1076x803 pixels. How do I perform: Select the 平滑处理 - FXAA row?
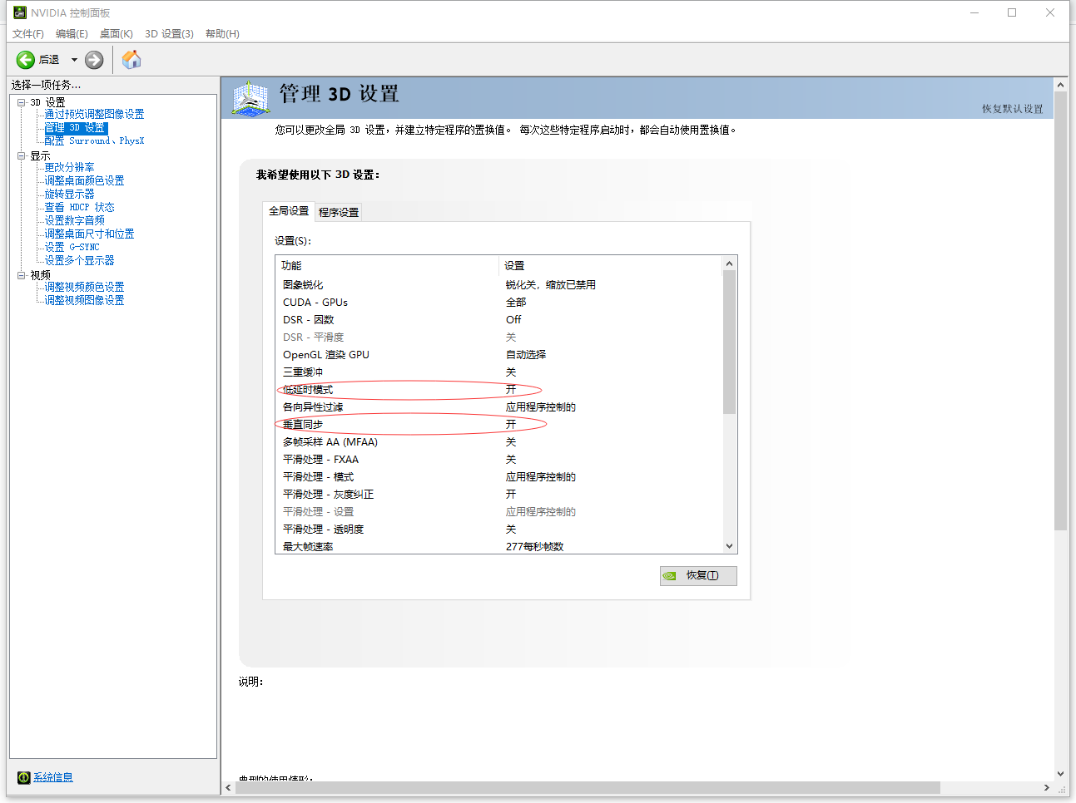click(x=498, y=460)
